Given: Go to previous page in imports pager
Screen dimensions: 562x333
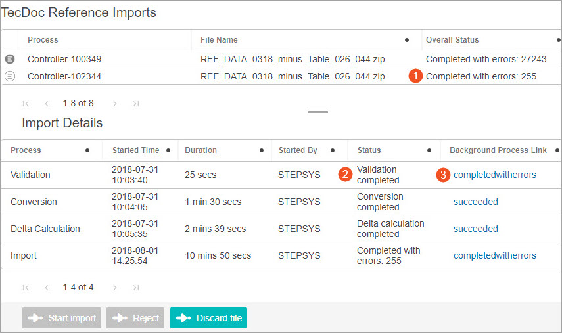Looking at the screenshot, I should 47,104.
